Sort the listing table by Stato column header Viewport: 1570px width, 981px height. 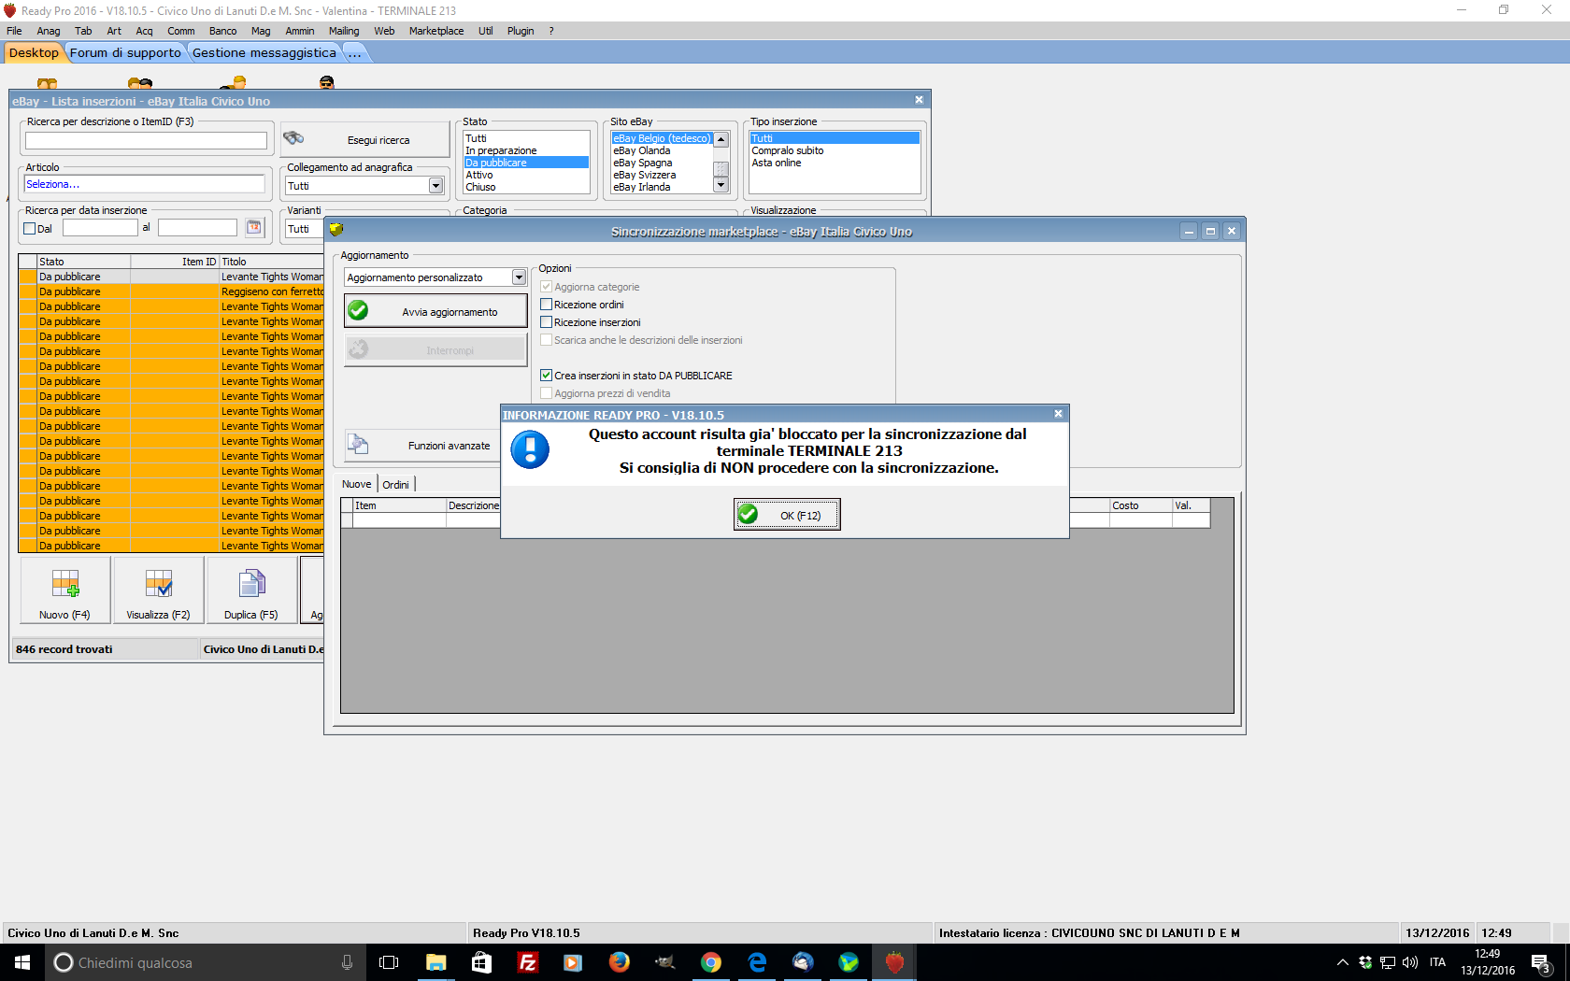tap(83, 262)
